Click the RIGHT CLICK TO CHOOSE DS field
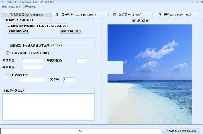The image size is (203, 134). [x=37, y=26]
